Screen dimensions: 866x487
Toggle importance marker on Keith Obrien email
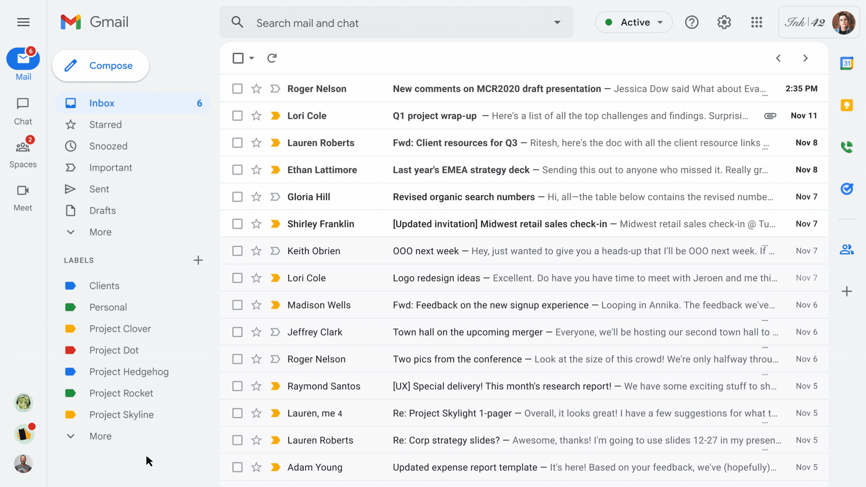[x=275, y=251]
